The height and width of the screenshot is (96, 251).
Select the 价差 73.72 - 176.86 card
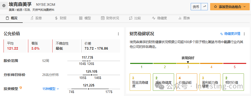(x=101, y=46)
